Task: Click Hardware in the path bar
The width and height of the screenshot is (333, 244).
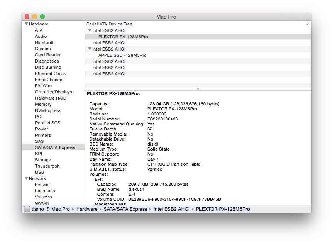Action: tap(87, 209)
